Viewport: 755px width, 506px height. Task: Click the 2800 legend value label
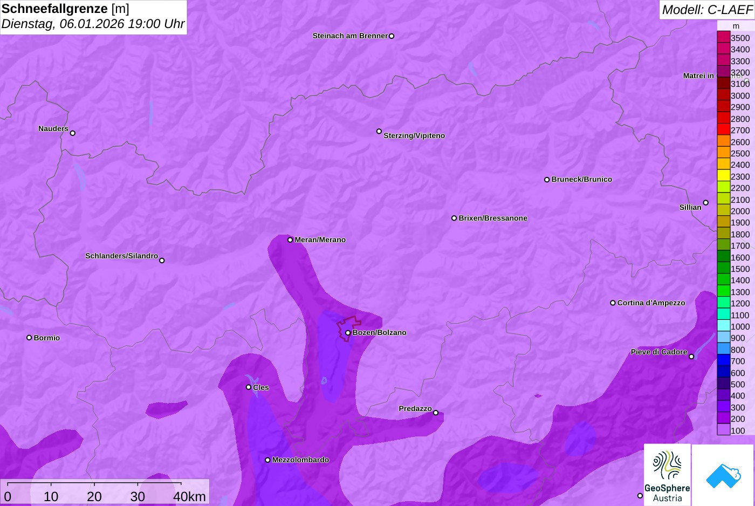[740, 119]
